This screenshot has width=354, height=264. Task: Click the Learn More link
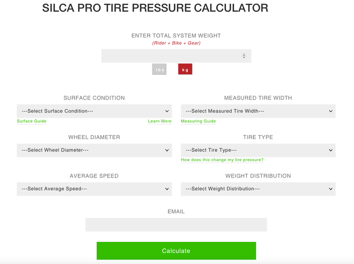coord(160,121)
